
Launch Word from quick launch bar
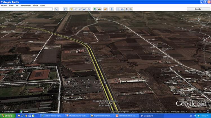click(30, 116)
